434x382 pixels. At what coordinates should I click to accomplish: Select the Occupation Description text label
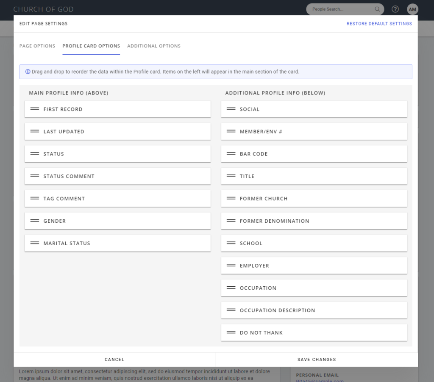click(x=277, y=310)
